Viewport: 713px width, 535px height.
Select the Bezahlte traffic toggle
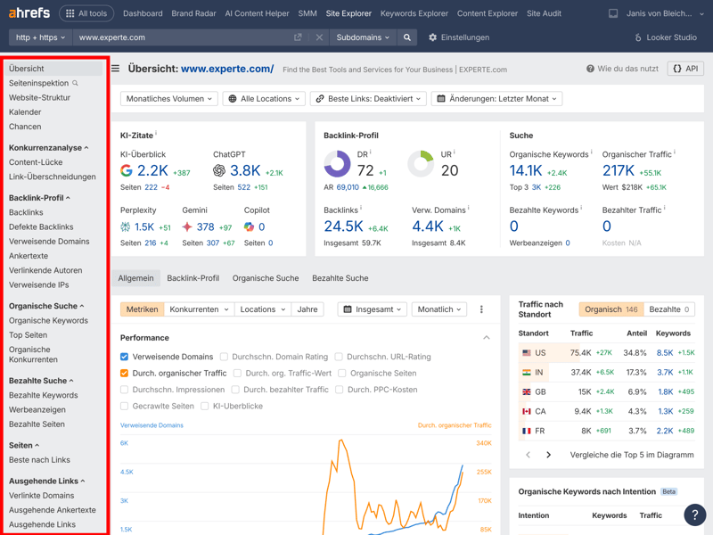(x=668, y=309)
